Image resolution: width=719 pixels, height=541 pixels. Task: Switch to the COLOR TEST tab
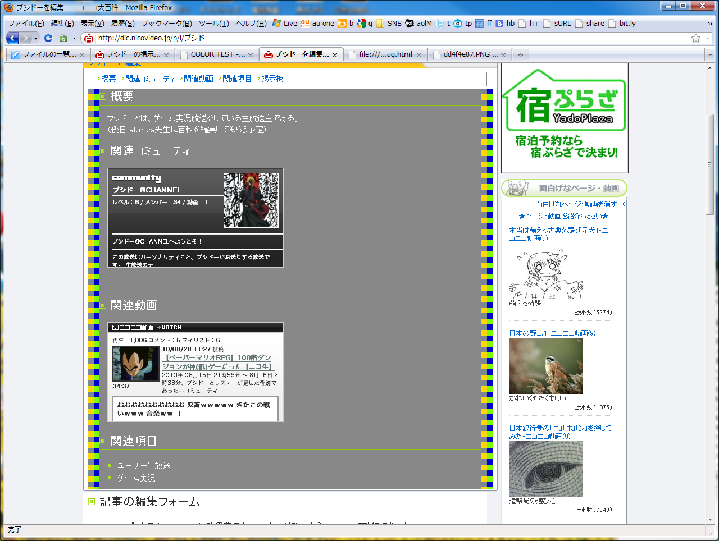(x=216, y=54)
